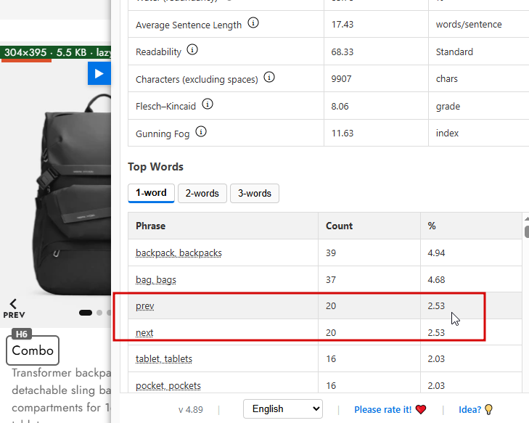Click the active carousel dot indicator
The height and width of the screenshot is (423, 529).
click(86, 313)
